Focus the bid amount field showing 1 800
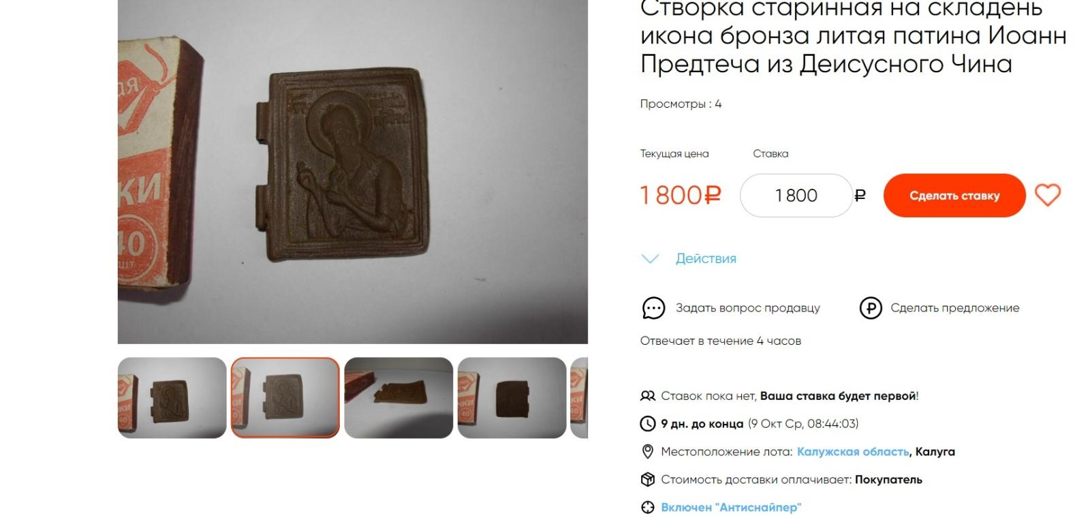The width and height of the screenshot is (1090, 524). pyautogui.click(x=796, y=196)
